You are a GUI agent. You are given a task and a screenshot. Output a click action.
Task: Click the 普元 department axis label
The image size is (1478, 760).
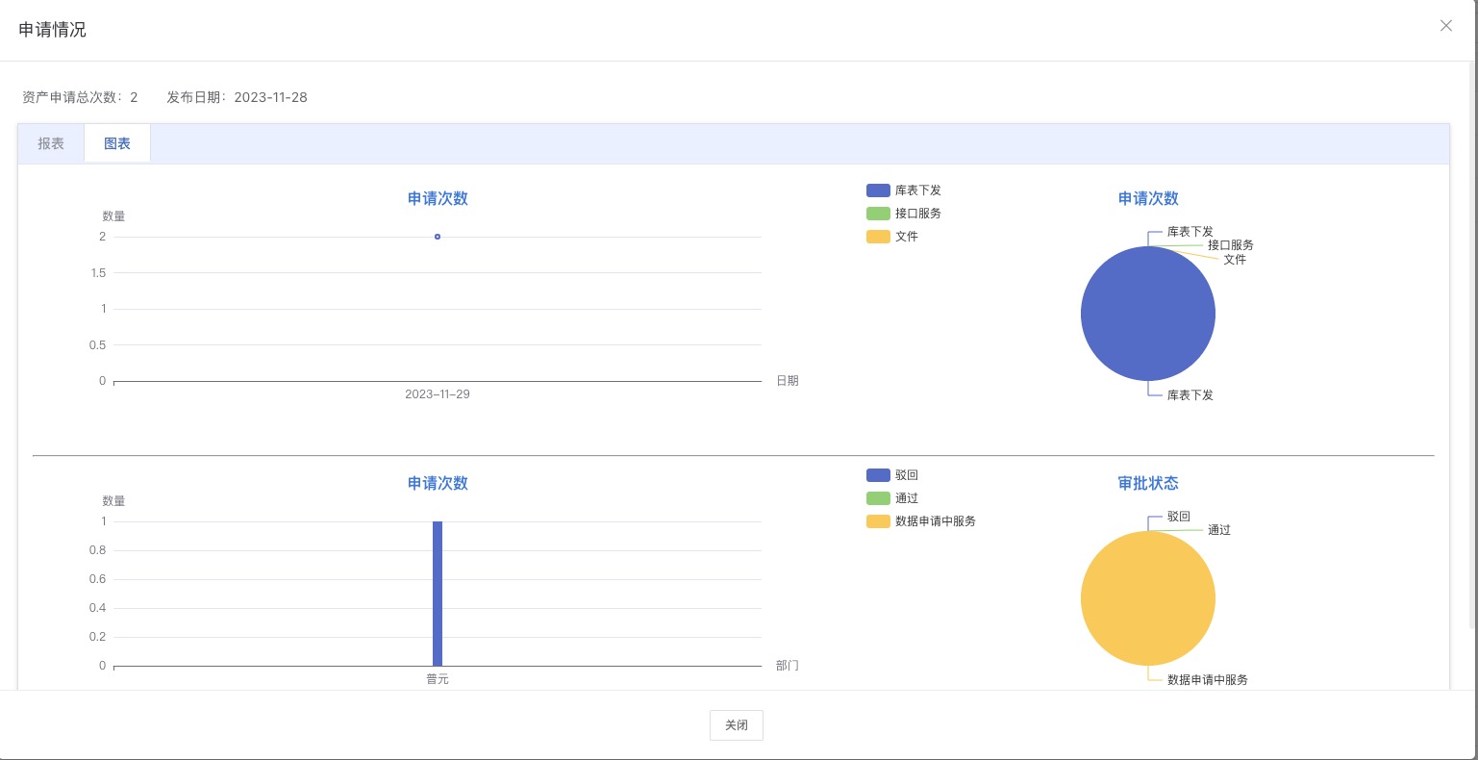pos(438,679)
